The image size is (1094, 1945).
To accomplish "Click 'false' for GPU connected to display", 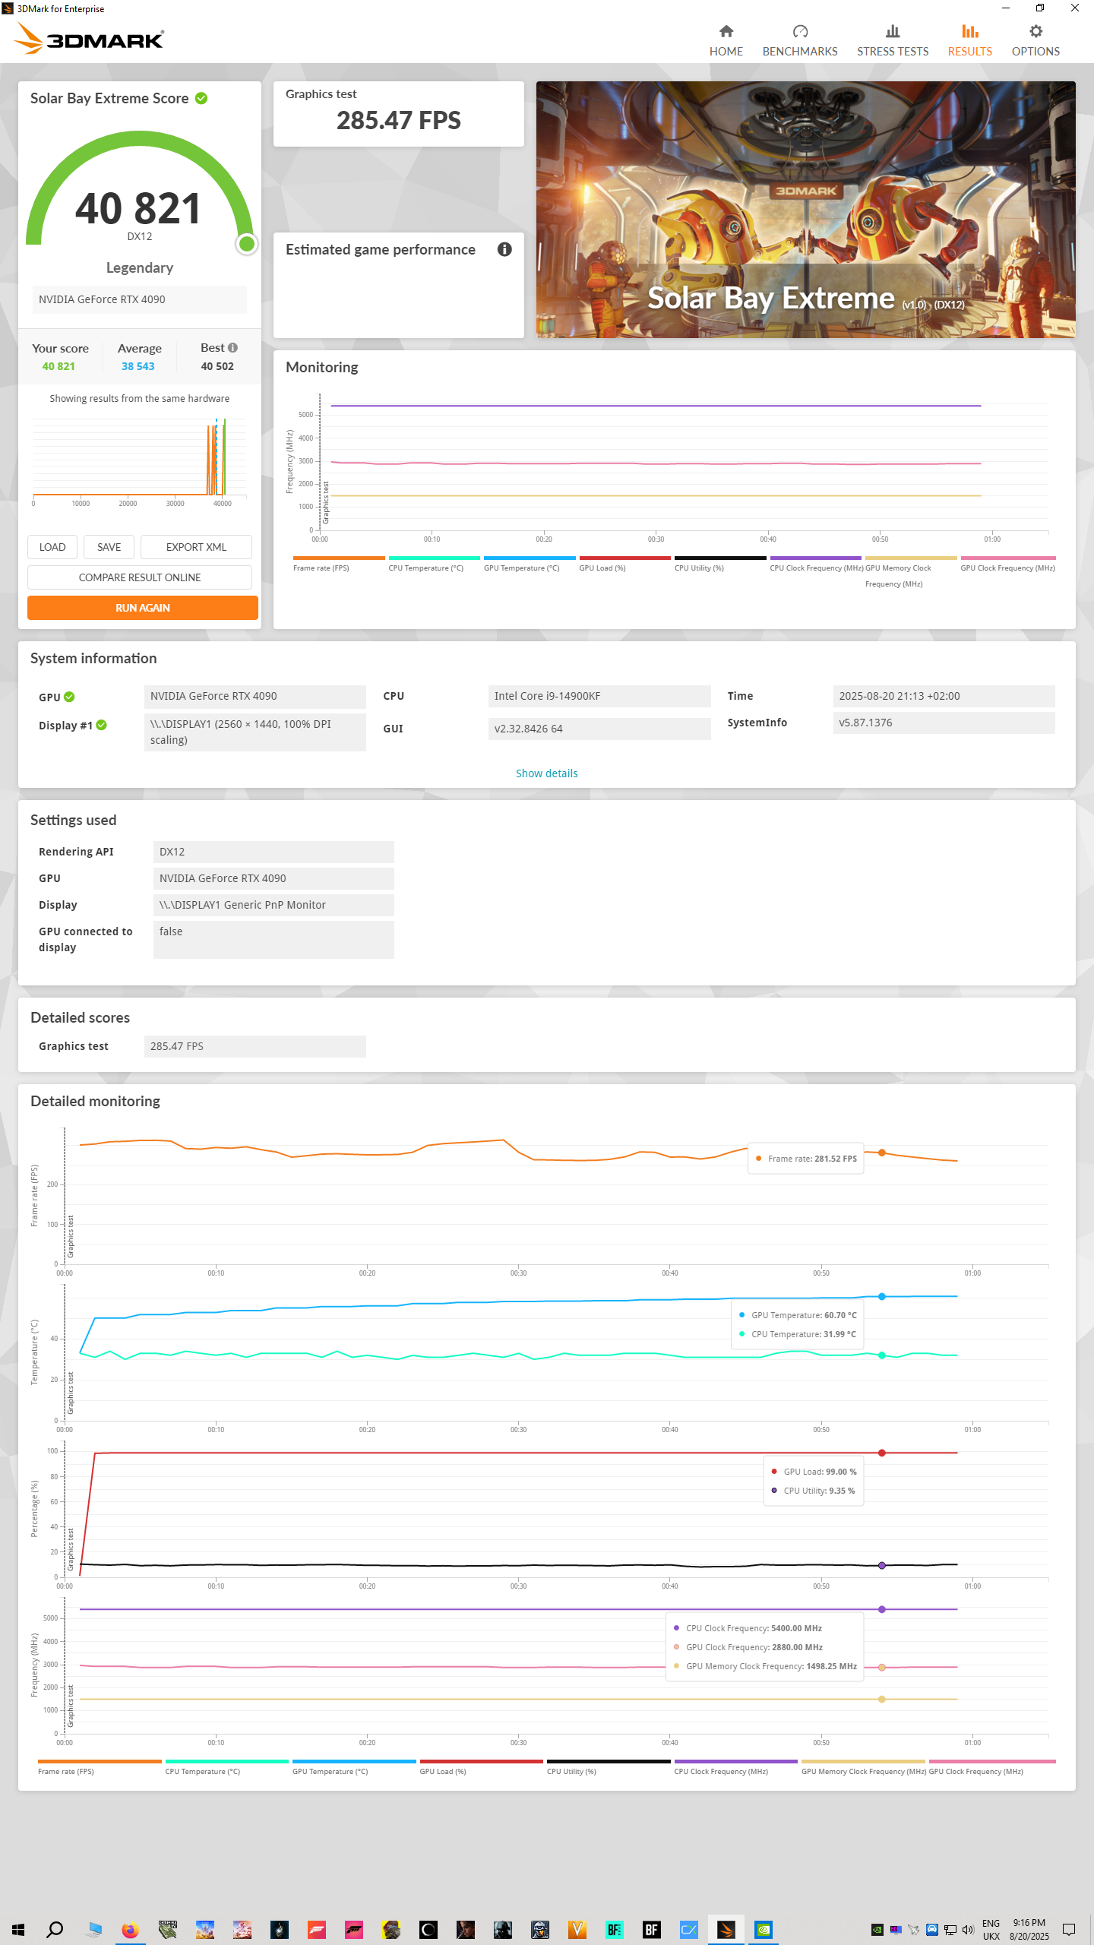I will click(x=273, y=940).
